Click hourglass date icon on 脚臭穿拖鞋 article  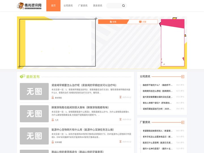(x=120, y=119)
